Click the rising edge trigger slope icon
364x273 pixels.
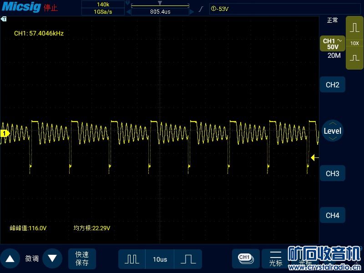201,9
